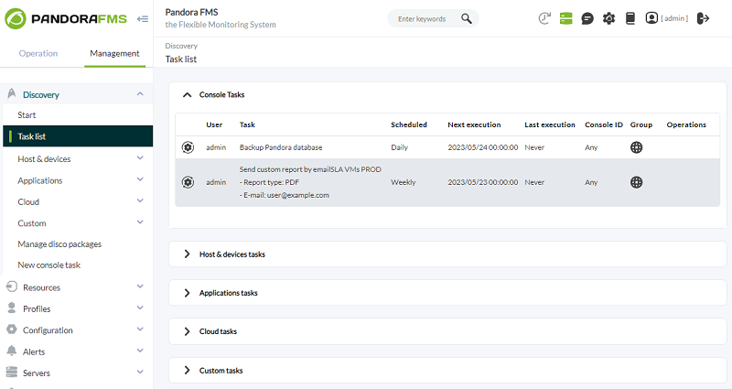Screen dimensions: 732x389
Task: Select the Management tab
Action: coord(114,53)
